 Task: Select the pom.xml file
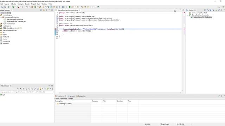pyautogui.click(x=6, y=43)
